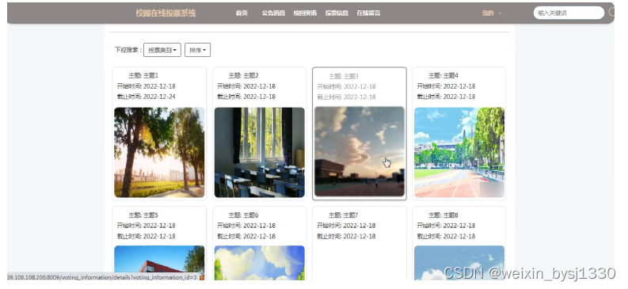The image size is (628, 289).
Task: Click the 主题: 主题3 title text
Action: [344, 76]
